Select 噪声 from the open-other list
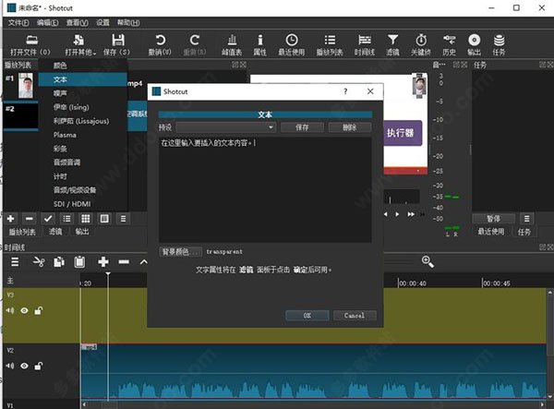 click(x=60, y=93)
